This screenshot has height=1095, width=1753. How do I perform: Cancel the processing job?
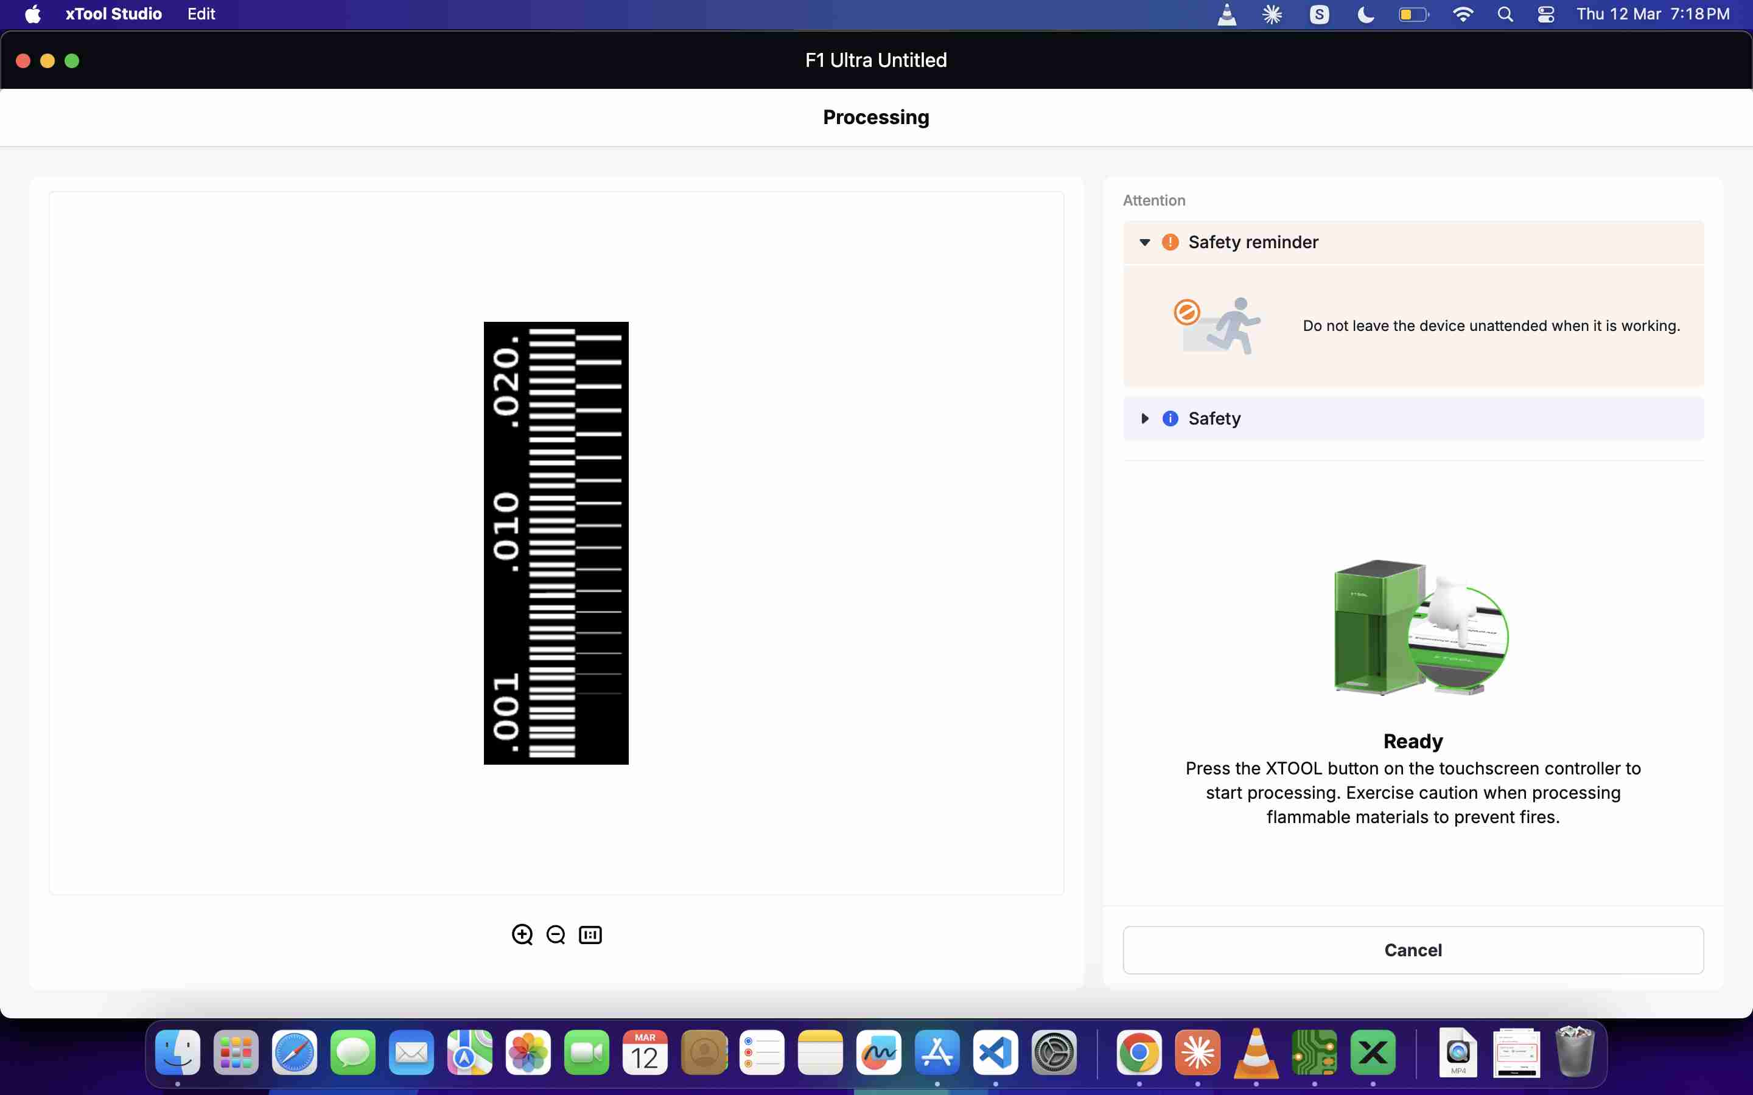[1413, 950]
